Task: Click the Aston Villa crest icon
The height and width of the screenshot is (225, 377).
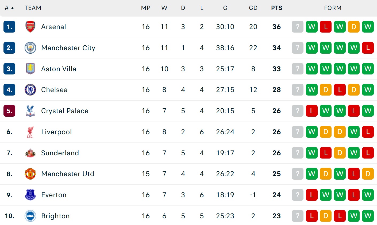Action: 30,69
